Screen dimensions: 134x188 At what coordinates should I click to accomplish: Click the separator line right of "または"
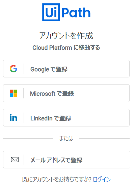pyautogui.click(x=104, y=139)
